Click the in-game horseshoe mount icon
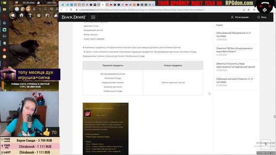Screen dimensions: 276x155 tap(47, 15)
